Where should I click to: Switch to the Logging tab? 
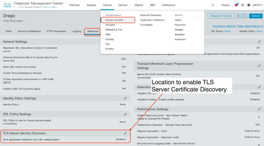(x=76, y=31)
